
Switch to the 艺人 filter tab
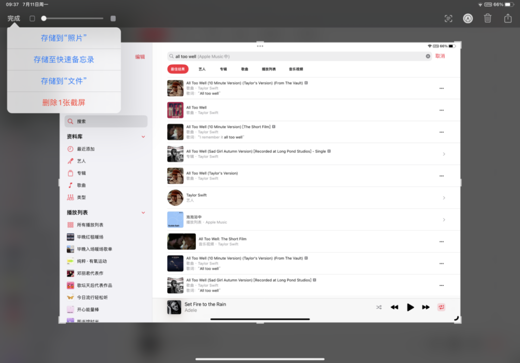[202, 69]
